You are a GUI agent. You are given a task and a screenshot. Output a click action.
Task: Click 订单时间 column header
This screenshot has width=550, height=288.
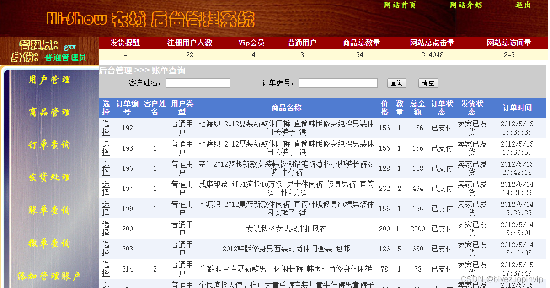(x=517, y=108)
